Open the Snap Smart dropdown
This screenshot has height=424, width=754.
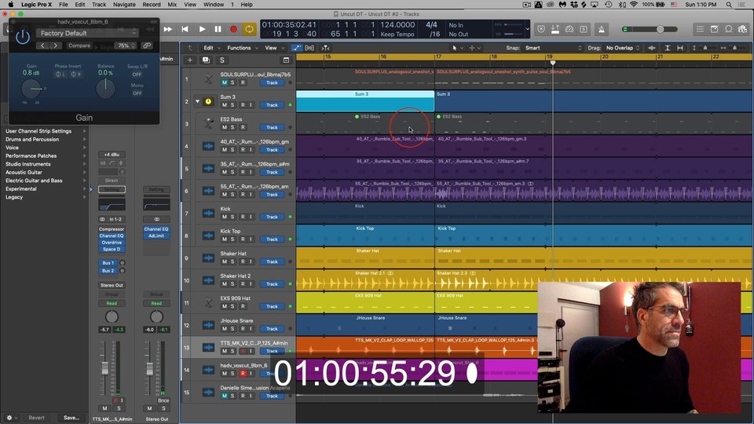click(553, 48)
